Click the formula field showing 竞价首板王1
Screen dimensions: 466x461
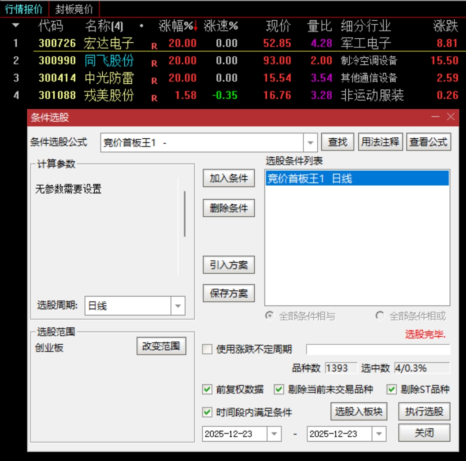click(202, 143)
